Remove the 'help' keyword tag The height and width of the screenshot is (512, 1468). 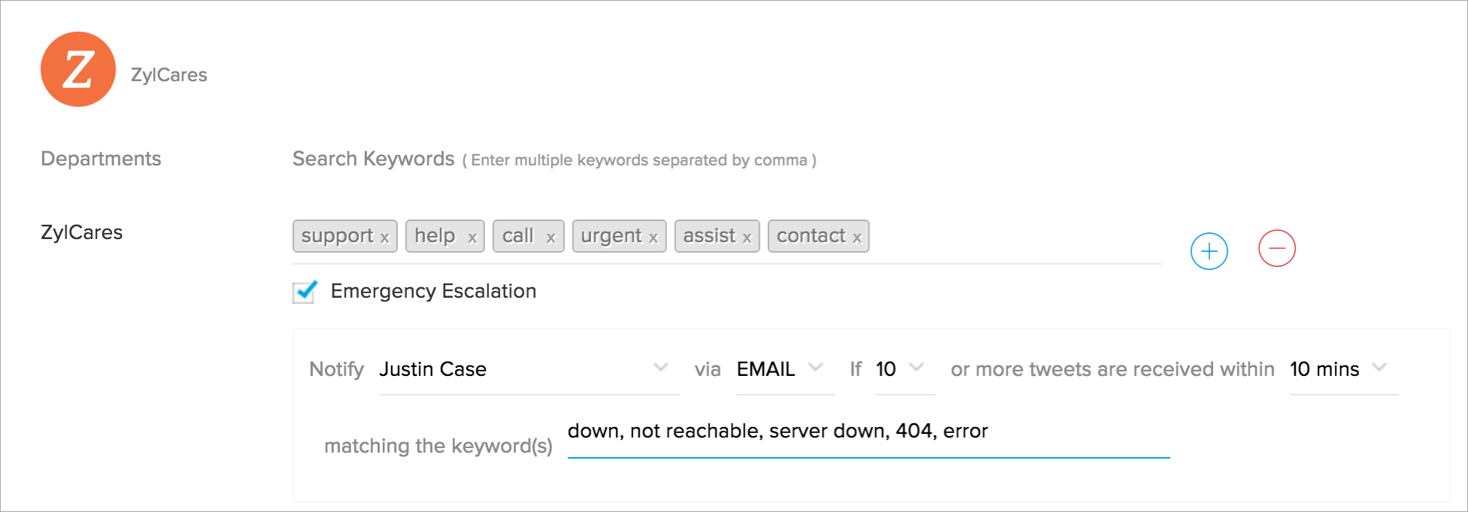pos(472,238)
